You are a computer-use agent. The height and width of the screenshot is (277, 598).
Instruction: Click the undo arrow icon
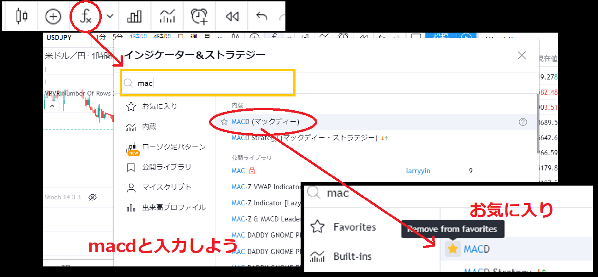[x=261, y=17]
